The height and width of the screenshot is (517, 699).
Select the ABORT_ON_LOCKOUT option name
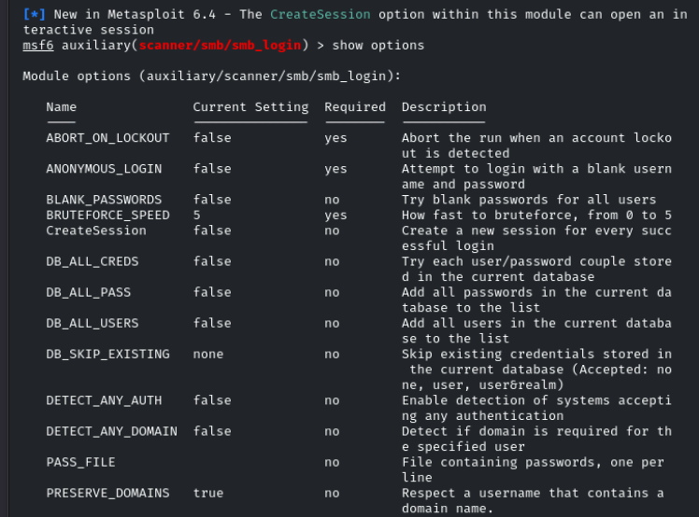pyautogui.click(x=107, y=138)
